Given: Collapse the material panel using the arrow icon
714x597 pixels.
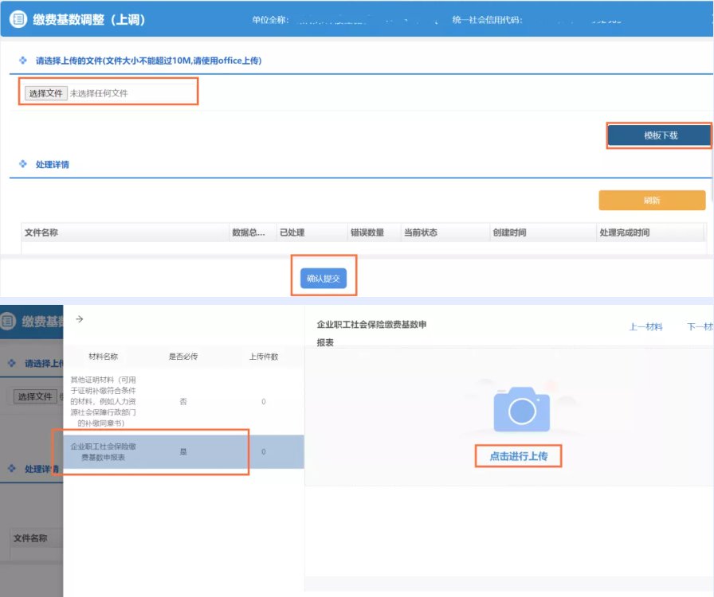Looking at the screenshot, I should point(79,318).
